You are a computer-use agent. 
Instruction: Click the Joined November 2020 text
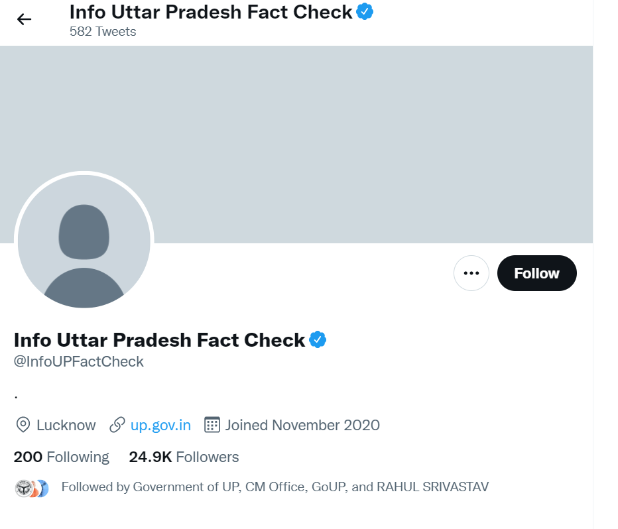(302, 425)
